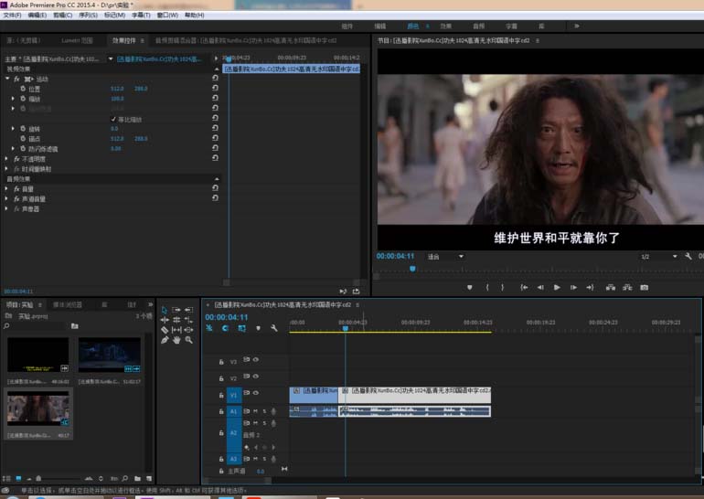
Task: Select the Hand tool in the tools panel
Action: tap(176, 340)
